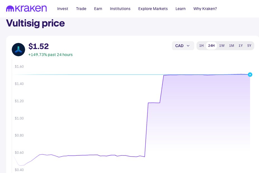Click the $1.60 axis label
The height and width of the screenshot is (173, 259).
(x=19, y=67)
